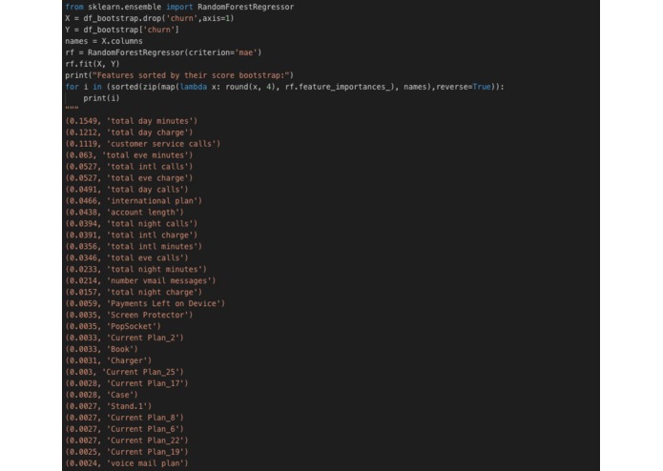Click the "(0.0157, 'total night charge')" row

point(134,292)
